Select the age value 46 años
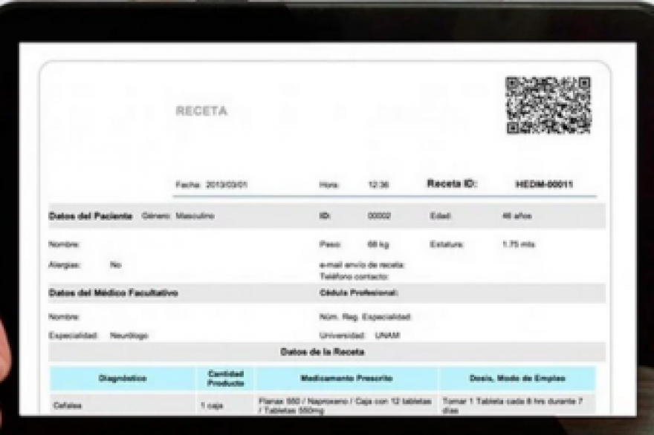The height and width of the screenshot is (435, 654). click(517, 216)
